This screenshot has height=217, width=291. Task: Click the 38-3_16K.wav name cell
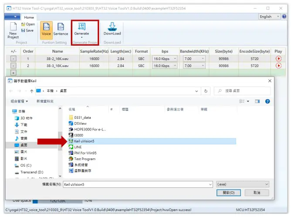tap(58, 66)
